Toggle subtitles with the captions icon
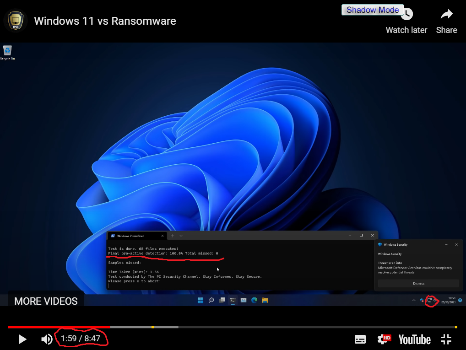 (360, 339)
